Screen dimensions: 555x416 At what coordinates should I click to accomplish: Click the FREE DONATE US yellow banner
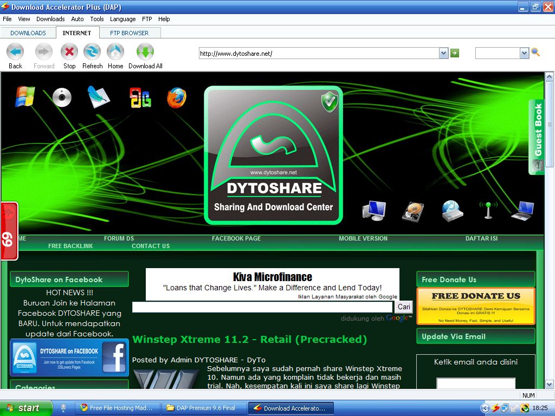coord(476,307)
